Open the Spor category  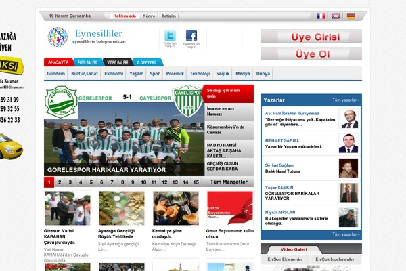154,73
